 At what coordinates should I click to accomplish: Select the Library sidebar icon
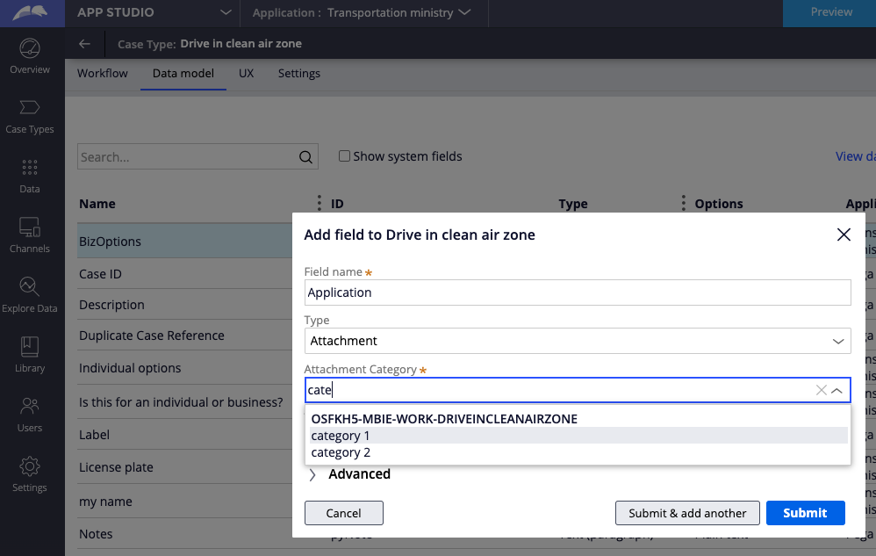[x=31, y=351]
